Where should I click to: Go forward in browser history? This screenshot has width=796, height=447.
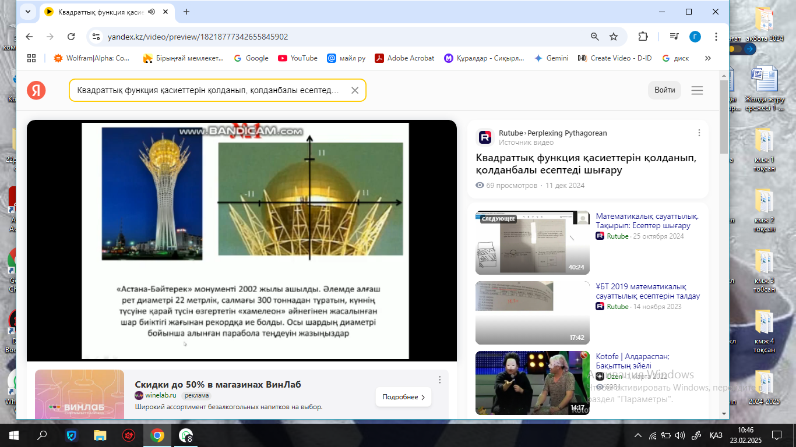[x=50, y=37]
